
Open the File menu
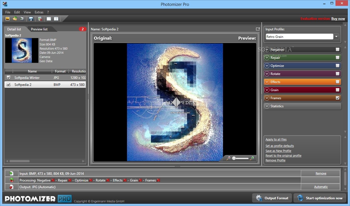tap(8, 12)
